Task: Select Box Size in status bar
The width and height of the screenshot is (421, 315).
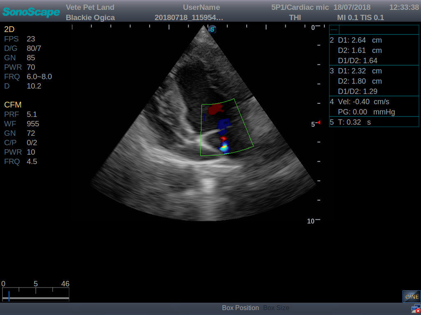Action: (276, 308)
